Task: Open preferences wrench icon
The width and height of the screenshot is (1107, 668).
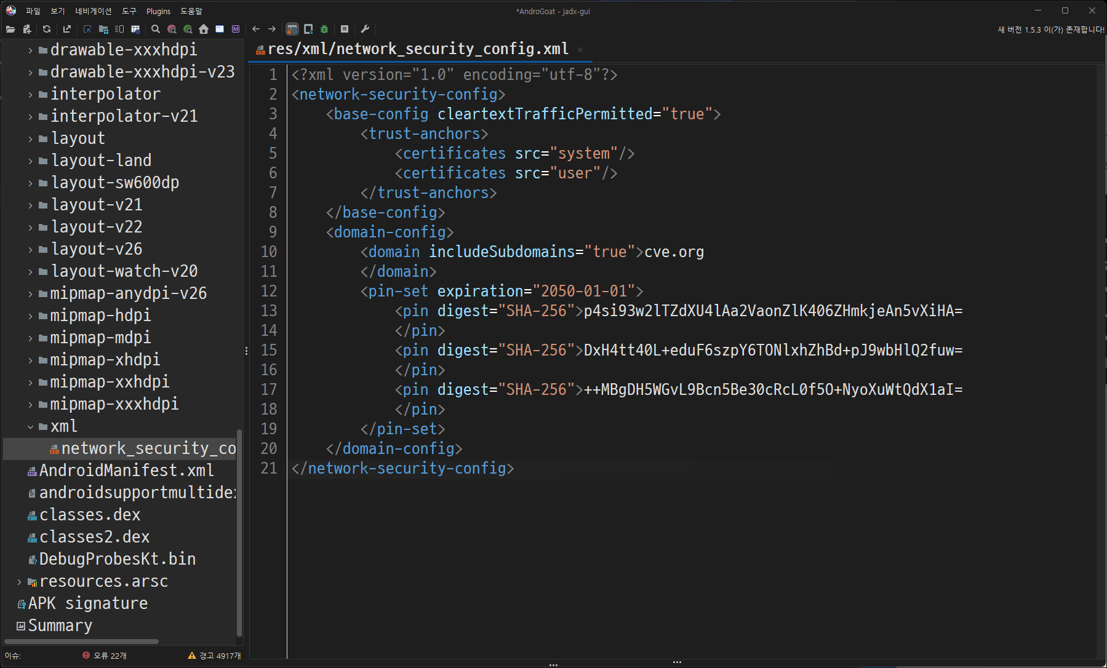Action: pyautogui.click(x=365, y=29)
